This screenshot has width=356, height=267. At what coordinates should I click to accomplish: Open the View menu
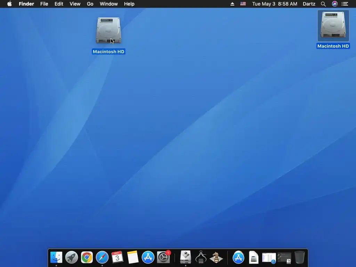tap(75, 4)
